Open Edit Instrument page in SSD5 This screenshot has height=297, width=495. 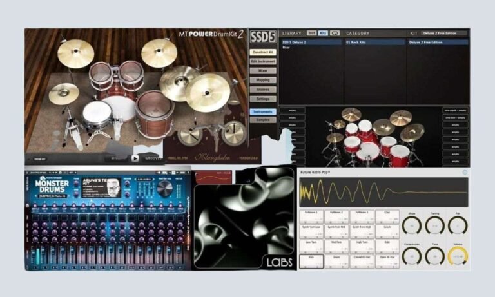263,62
